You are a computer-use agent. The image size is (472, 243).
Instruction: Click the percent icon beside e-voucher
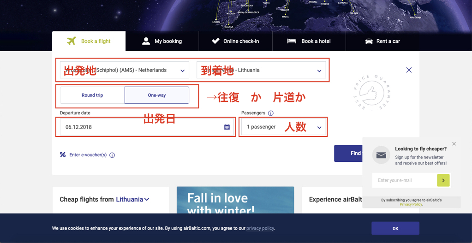[x=63, y=154]
